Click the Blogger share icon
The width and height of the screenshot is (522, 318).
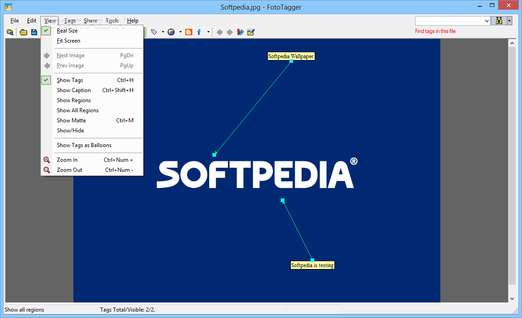(x=189, y=32)
